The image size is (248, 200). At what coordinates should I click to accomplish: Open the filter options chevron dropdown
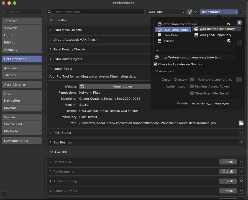pyautogui.click(x=195, y=12)
